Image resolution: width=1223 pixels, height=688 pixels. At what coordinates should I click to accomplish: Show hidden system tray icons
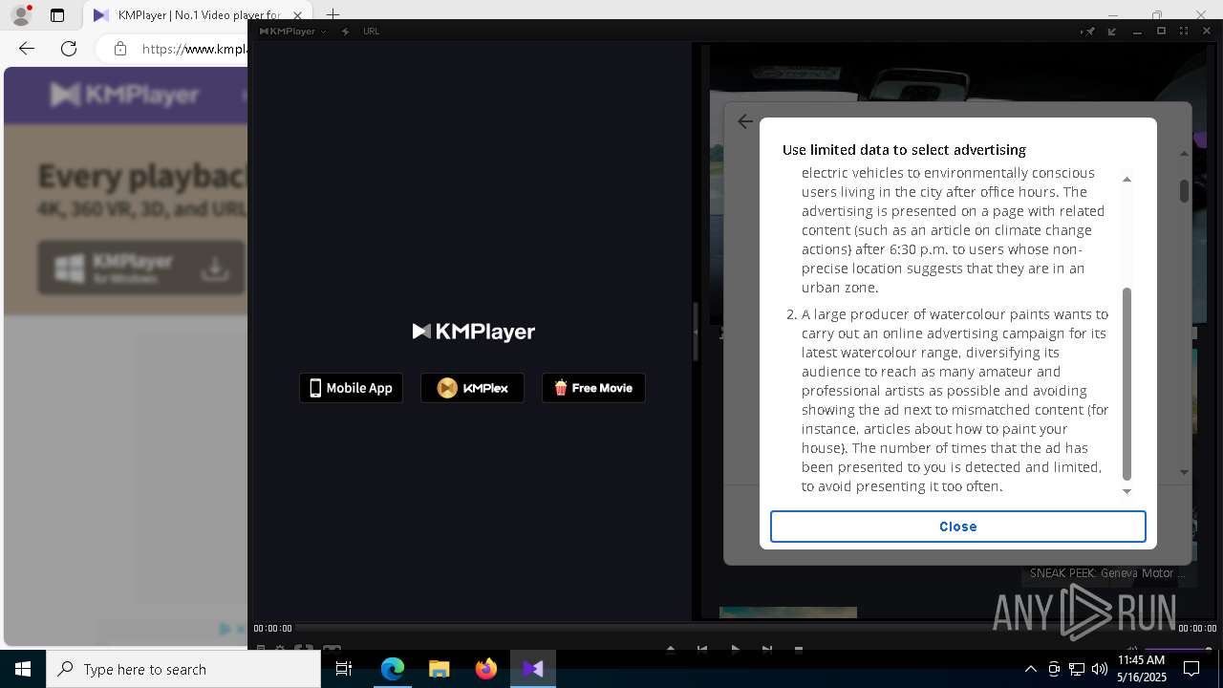pyautogui.click(x=1030, y=669)
